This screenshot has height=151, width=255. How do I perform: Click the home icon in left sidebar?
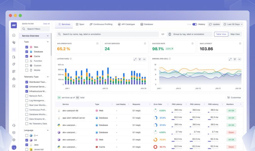click(14, 35)
